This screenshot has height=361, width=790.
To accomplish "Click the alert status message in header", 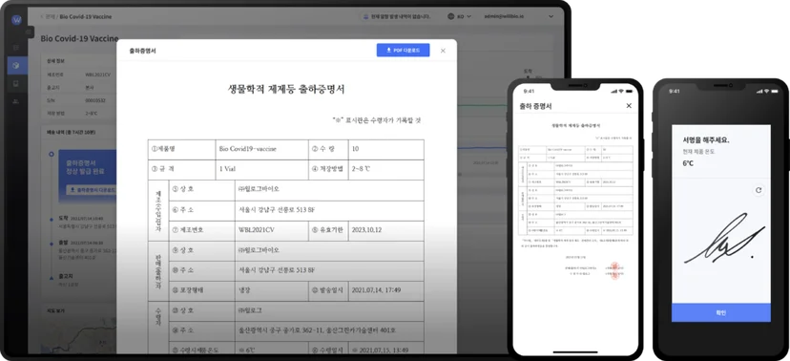I will pyautogui.click(x=397, y=16).
